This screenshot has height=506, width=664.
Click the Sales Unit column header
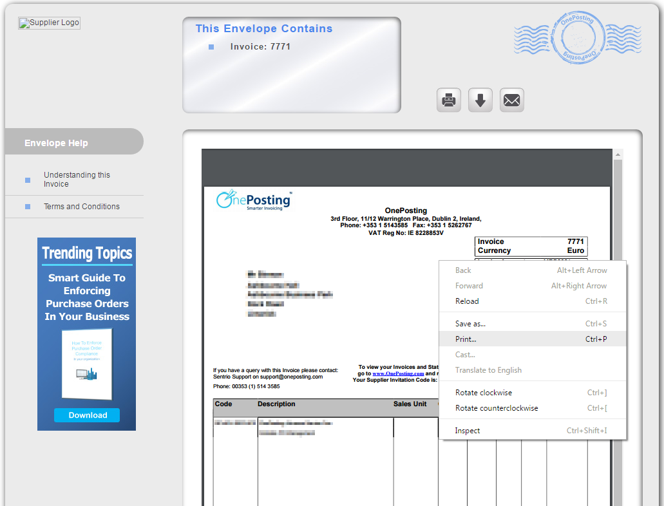coord(410,404)
